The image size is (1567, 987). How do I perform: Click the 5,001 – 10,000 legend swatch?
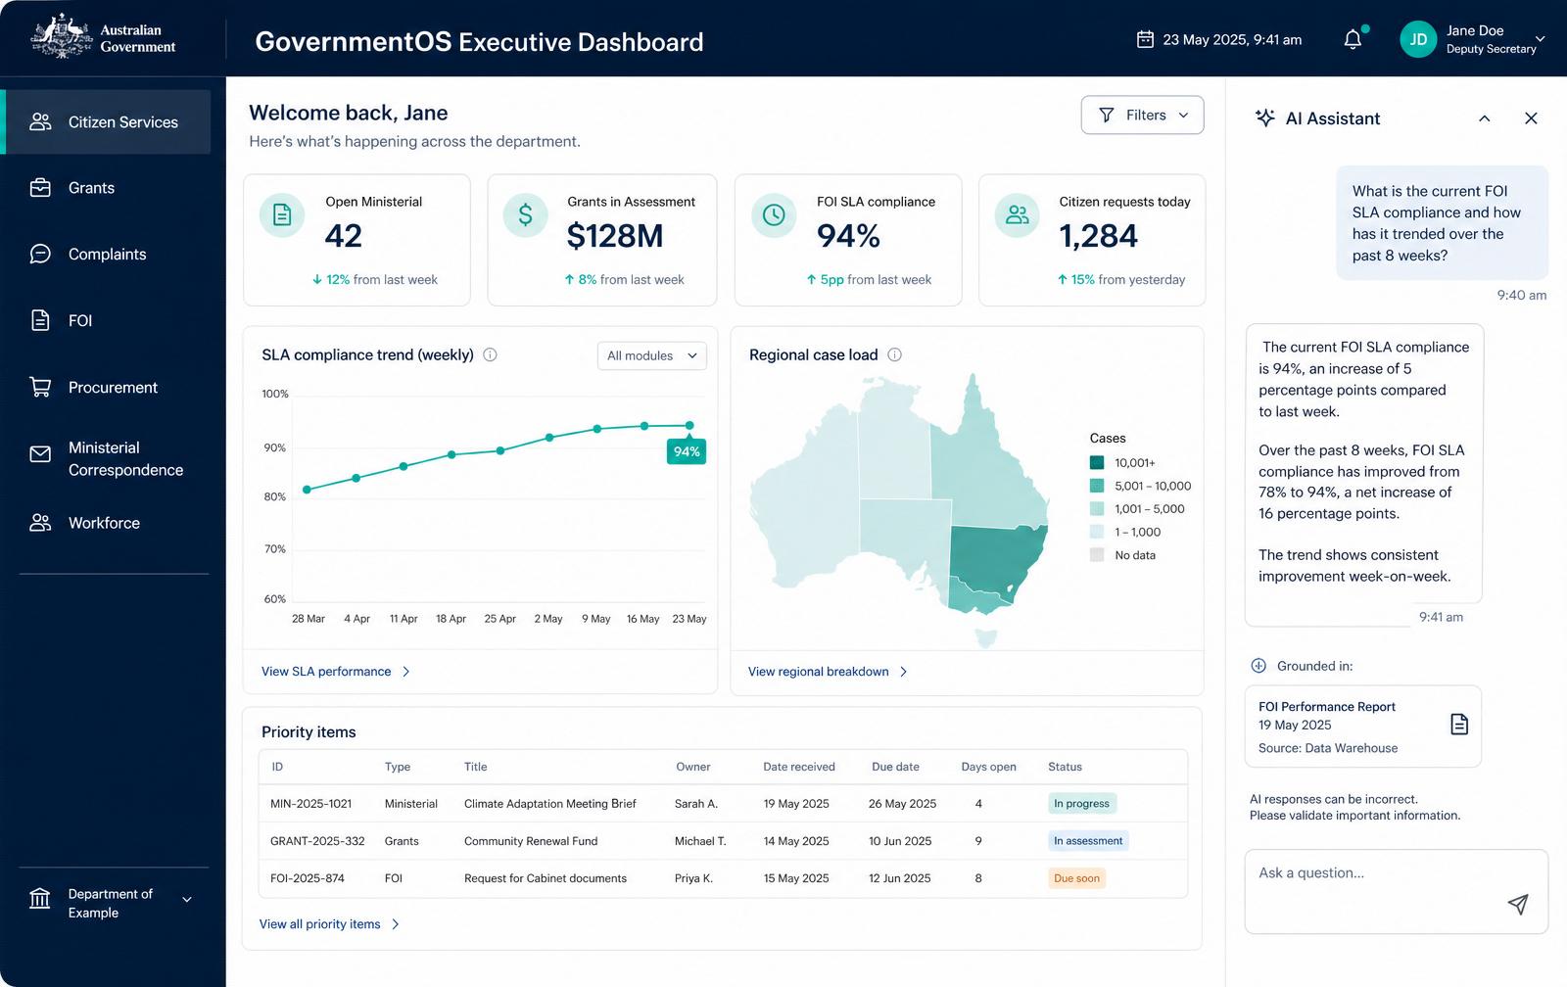click(x=1097, y=486)
